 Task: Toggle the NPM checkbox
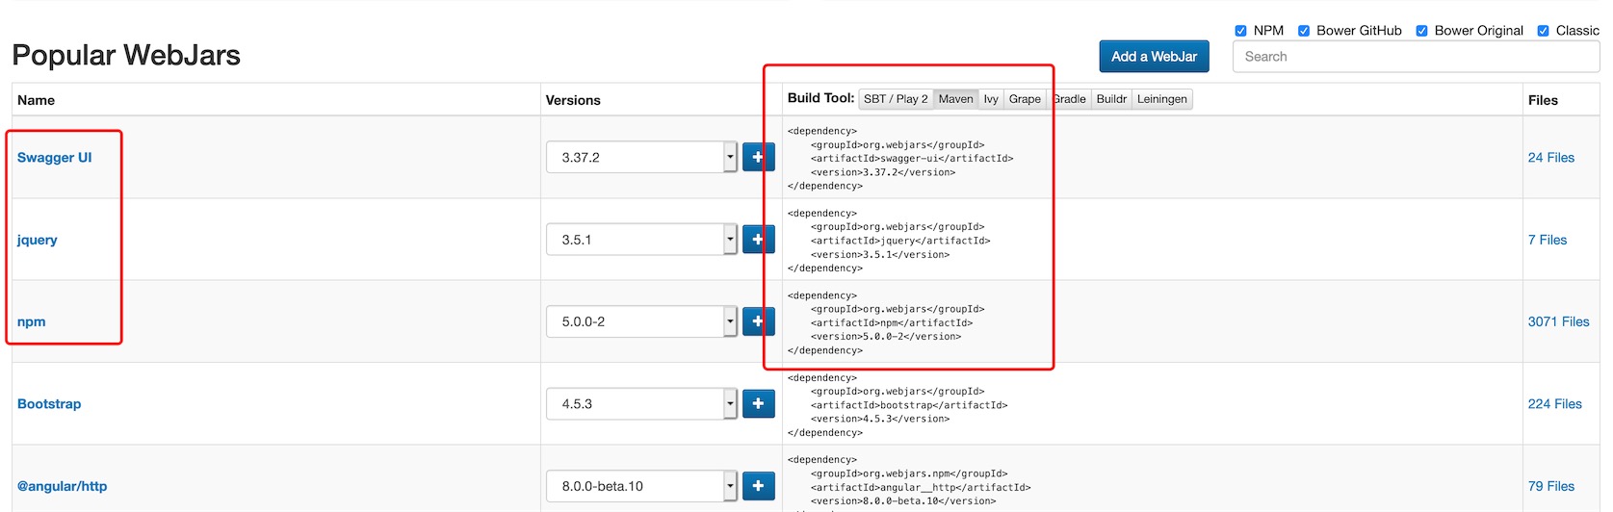click(1240, 31)
